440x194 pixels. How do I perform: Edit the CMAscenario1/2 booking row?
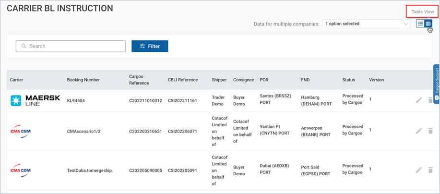[x=419, y=131]
